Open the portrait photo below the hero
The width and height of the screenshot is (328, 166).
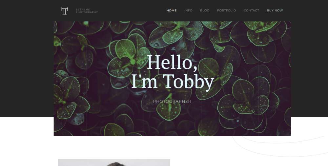[114, 162]
